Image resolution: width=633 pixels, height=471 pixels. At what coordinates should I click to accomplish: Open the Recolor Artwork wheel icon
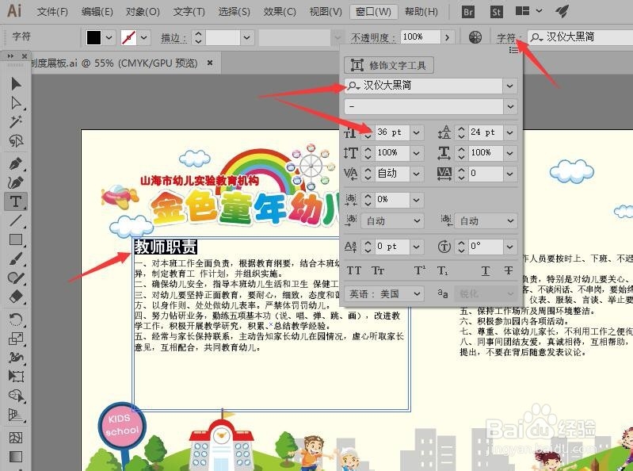point(475,37)
